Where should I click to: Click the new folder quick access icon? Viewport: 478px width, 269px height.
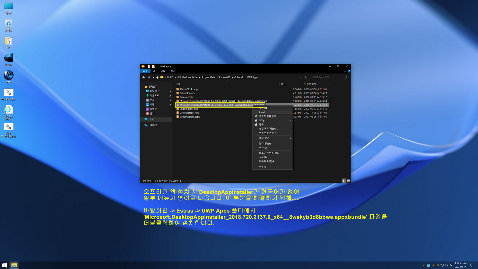pos(153,66)
